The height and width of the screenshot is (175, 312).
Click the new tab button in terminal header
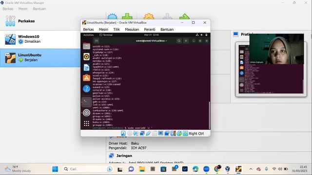pyautogui.click(x=97, y=41)
